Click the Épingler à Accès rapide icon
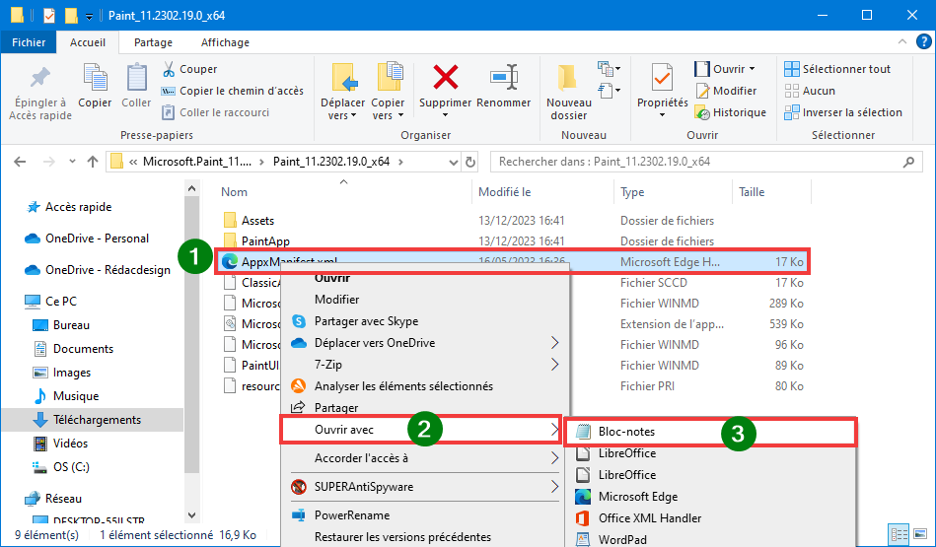This screenshot has width=936, height=547. (40, 78)
